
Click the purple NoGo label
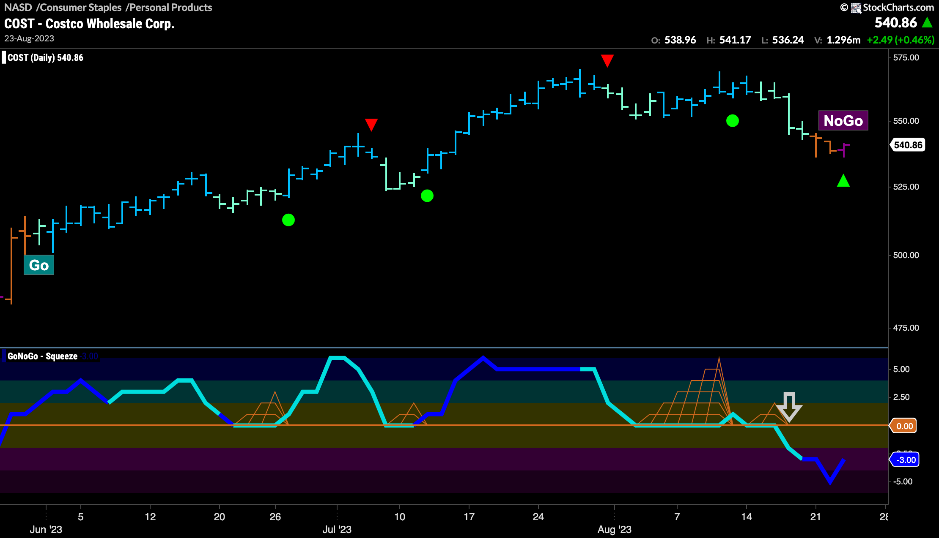(843, 121)
